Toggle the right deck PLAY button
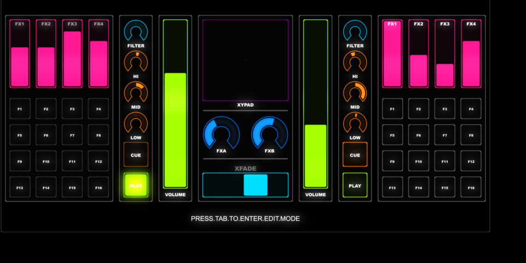526x263 pixels. [355, 185]
